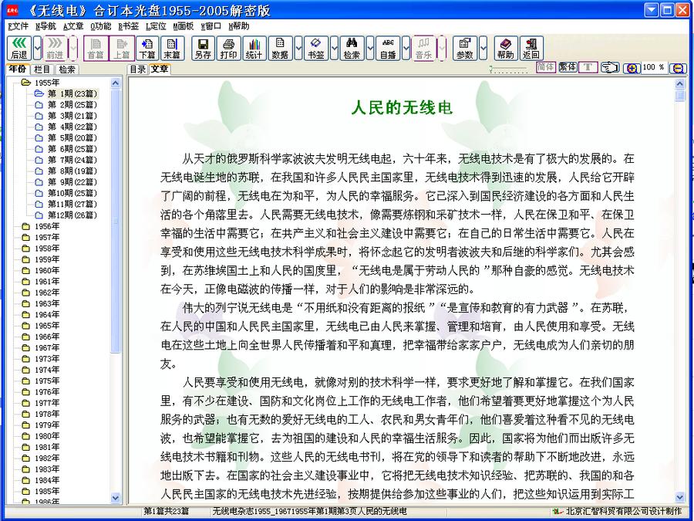The image size is (694, 521).
Task: Click the 北京汇智科贸有限公司设计制作 status bar text
Action: [624, 511]
